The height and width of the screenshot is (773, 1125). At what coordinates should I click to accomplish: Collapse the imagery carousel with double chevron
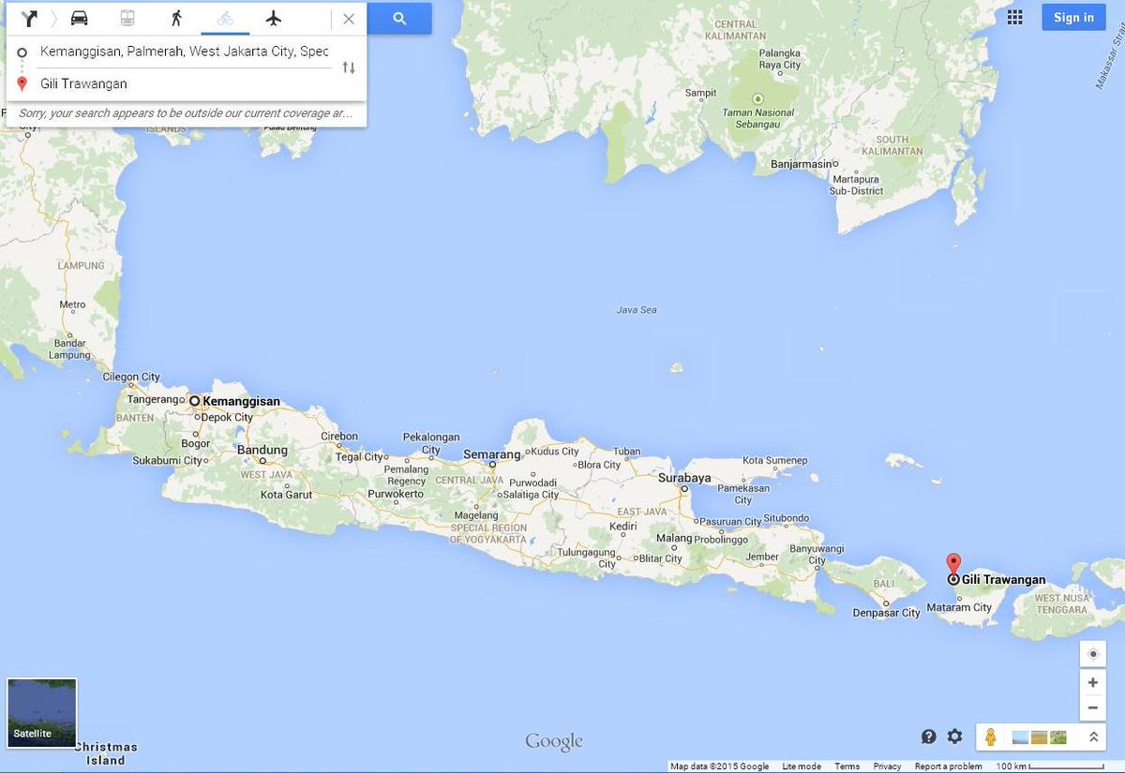(x=1093, y=736)
